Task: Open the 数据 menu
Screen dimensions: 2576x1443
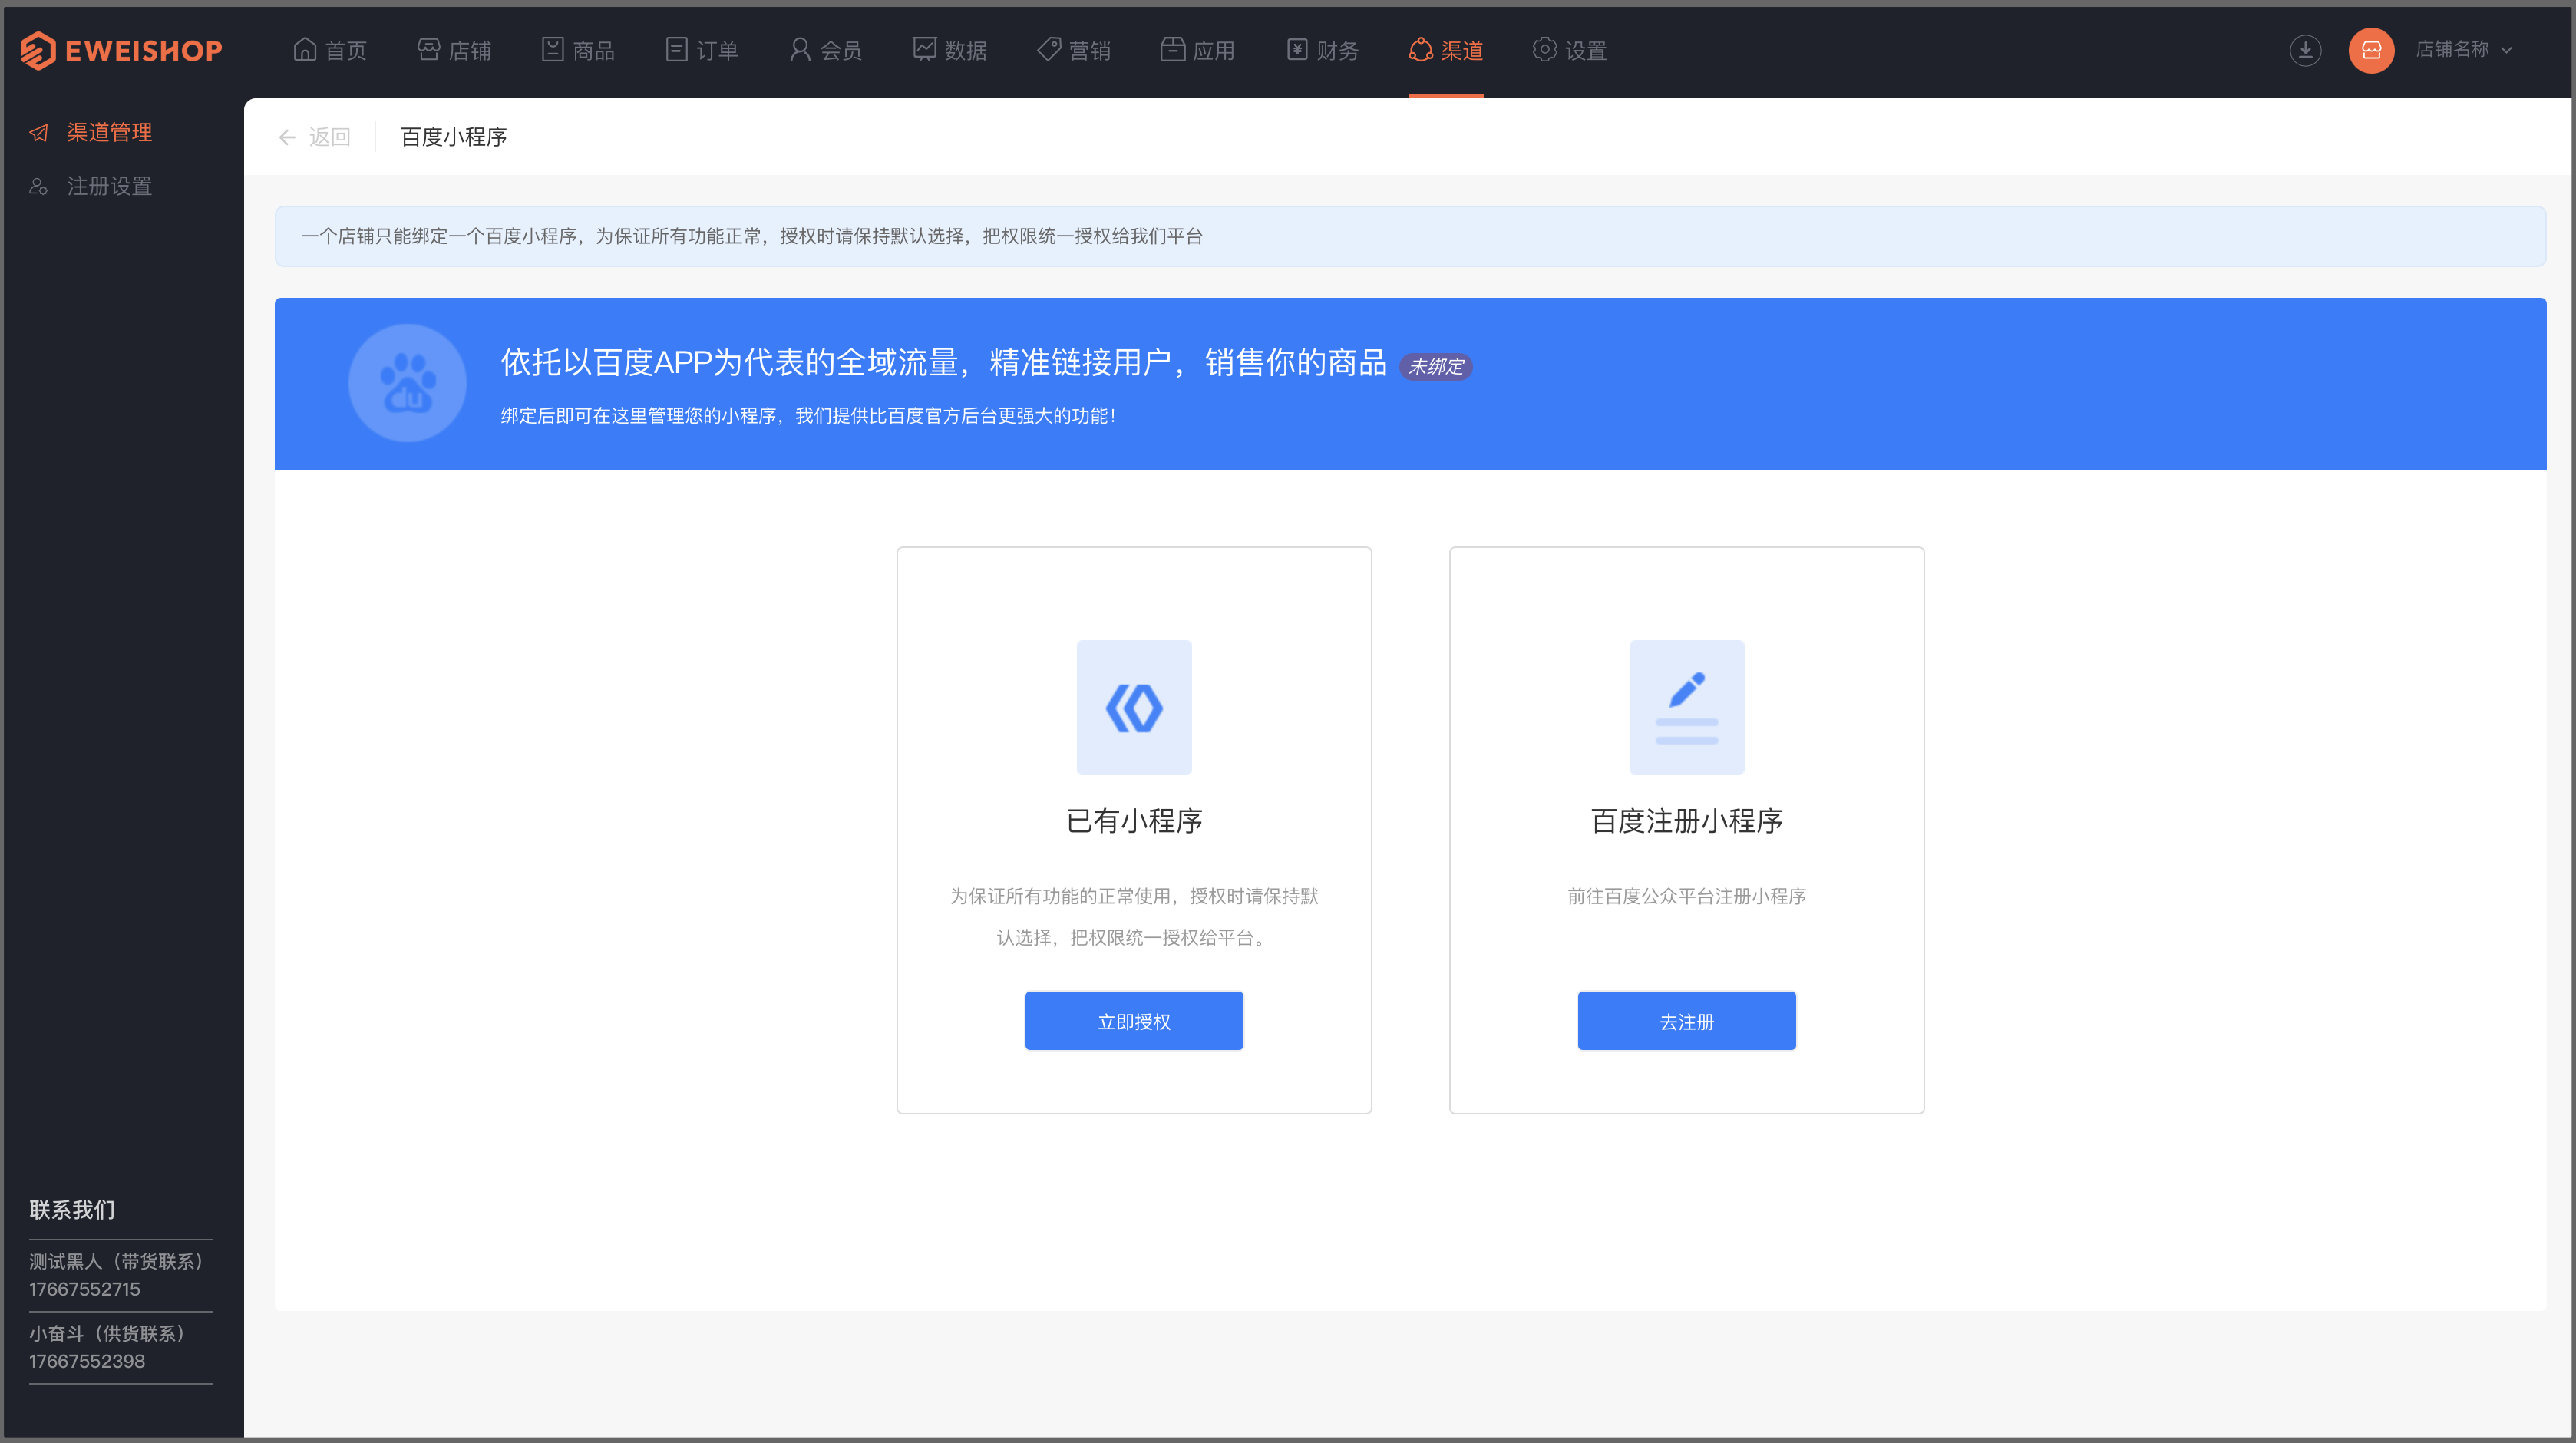Action: tap(950, 50)
